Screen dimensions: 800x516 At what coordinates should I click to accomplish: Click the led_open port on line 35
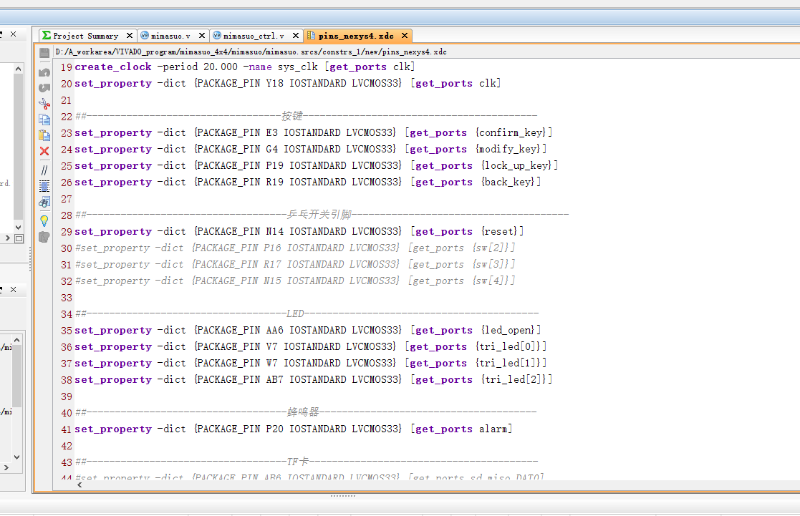coord(509,330)
